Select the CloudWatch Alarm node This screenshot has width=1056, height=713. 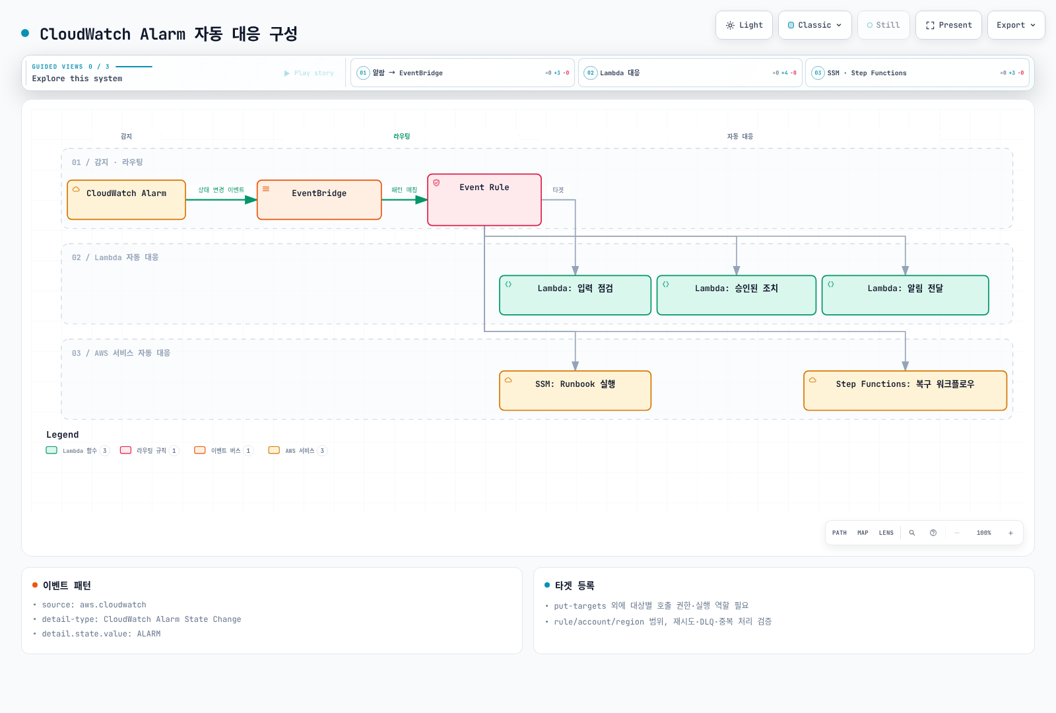(x=126, y=199)
